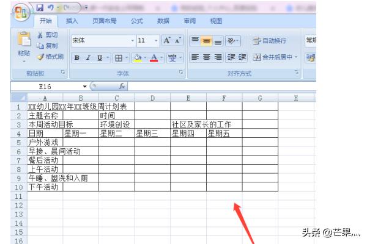Open phonetic guide (文) button

pyautogui.click(x=172, y=58)
